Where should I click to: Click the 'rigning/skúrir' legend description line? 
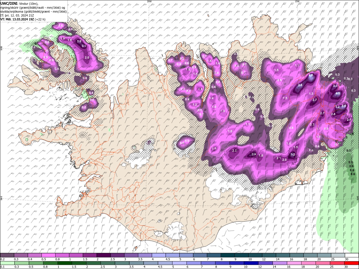33,7
